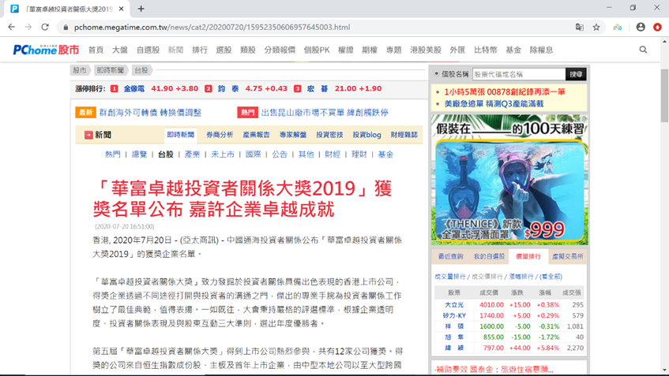Open 分類報價 menu item
This screenshot has height=376, width=669.
click(280, 50)
